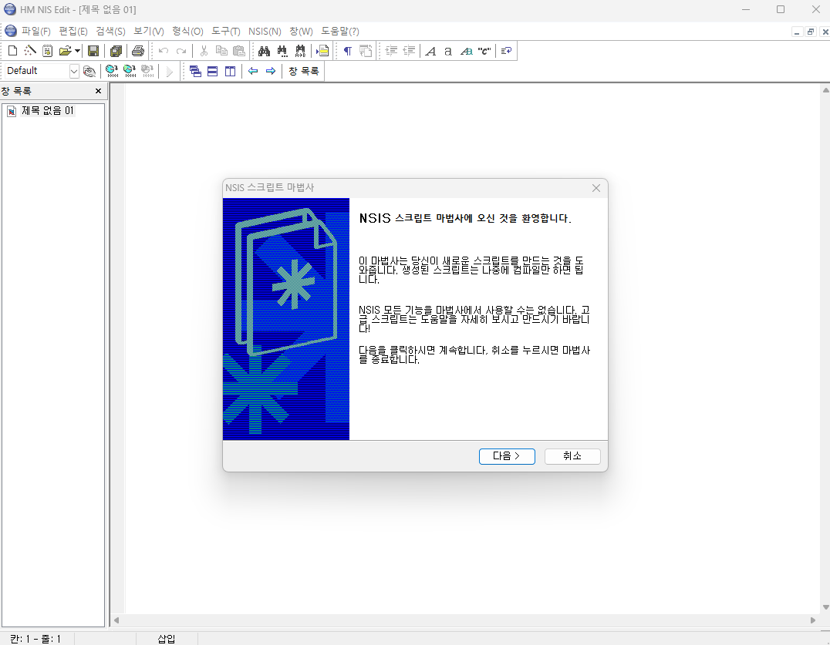
Task: Copy selection using copy icon
Action: [222, 51]
